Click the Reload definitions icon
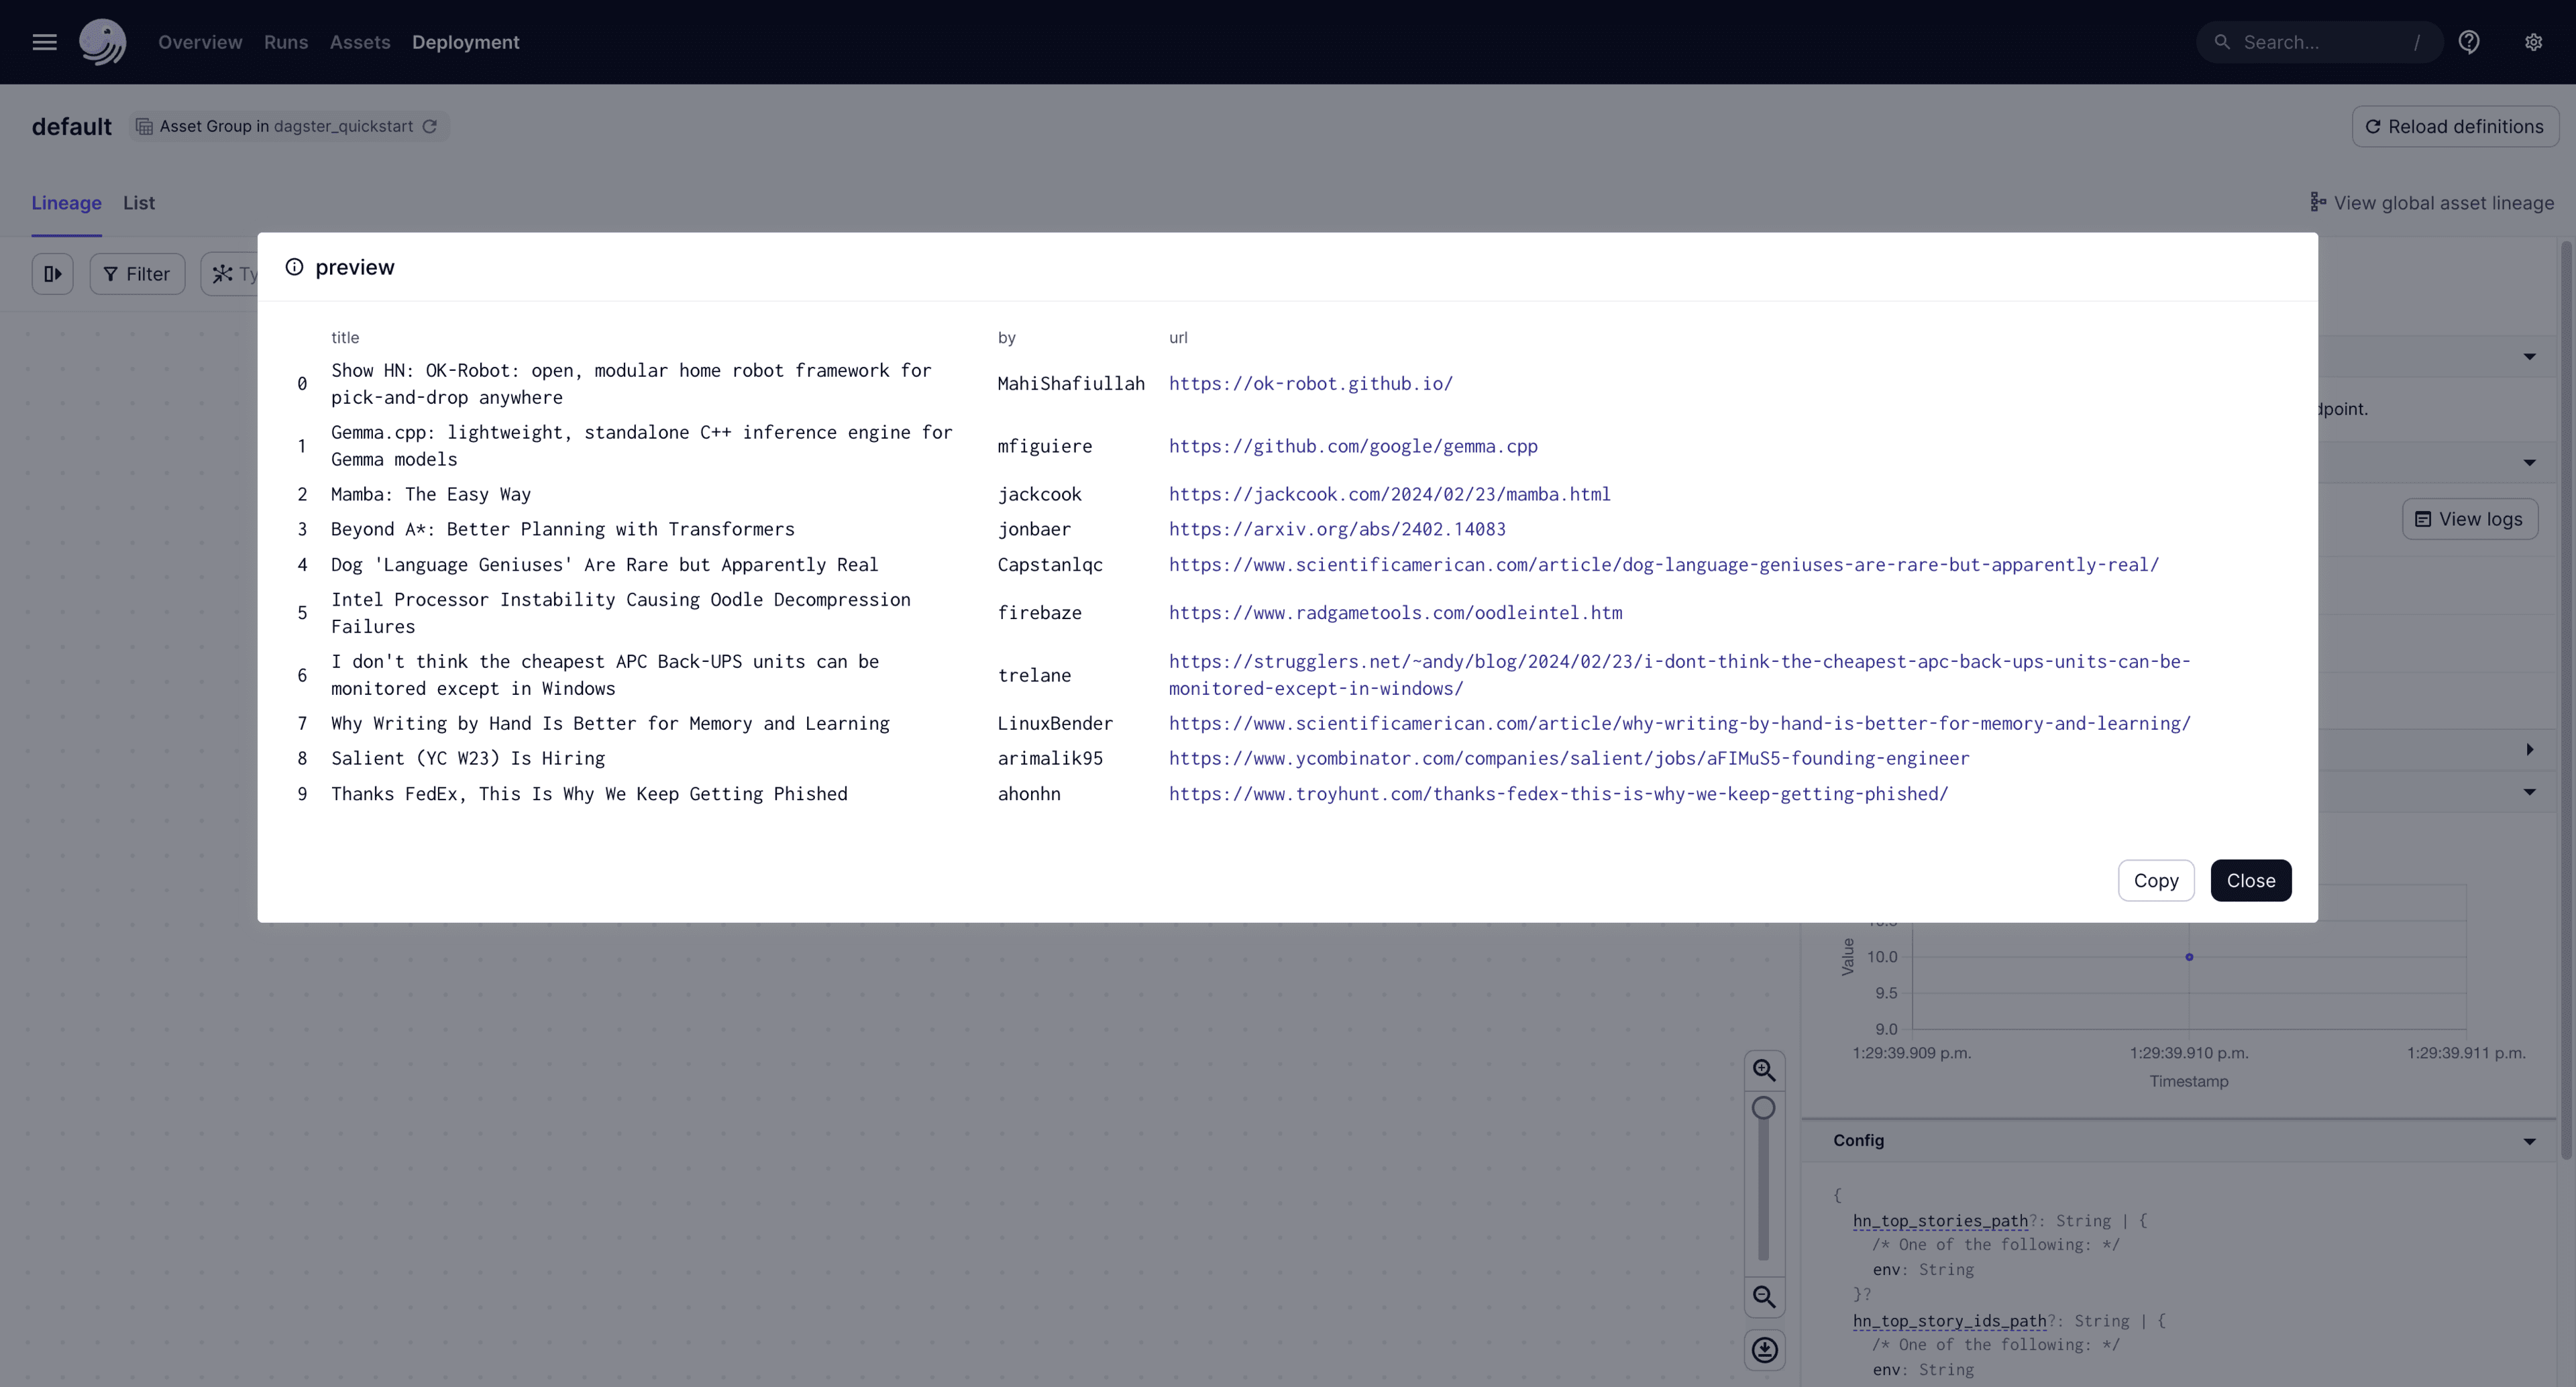The height and width of the screenshot is (1387, 2576). [x=2371, y=126]
